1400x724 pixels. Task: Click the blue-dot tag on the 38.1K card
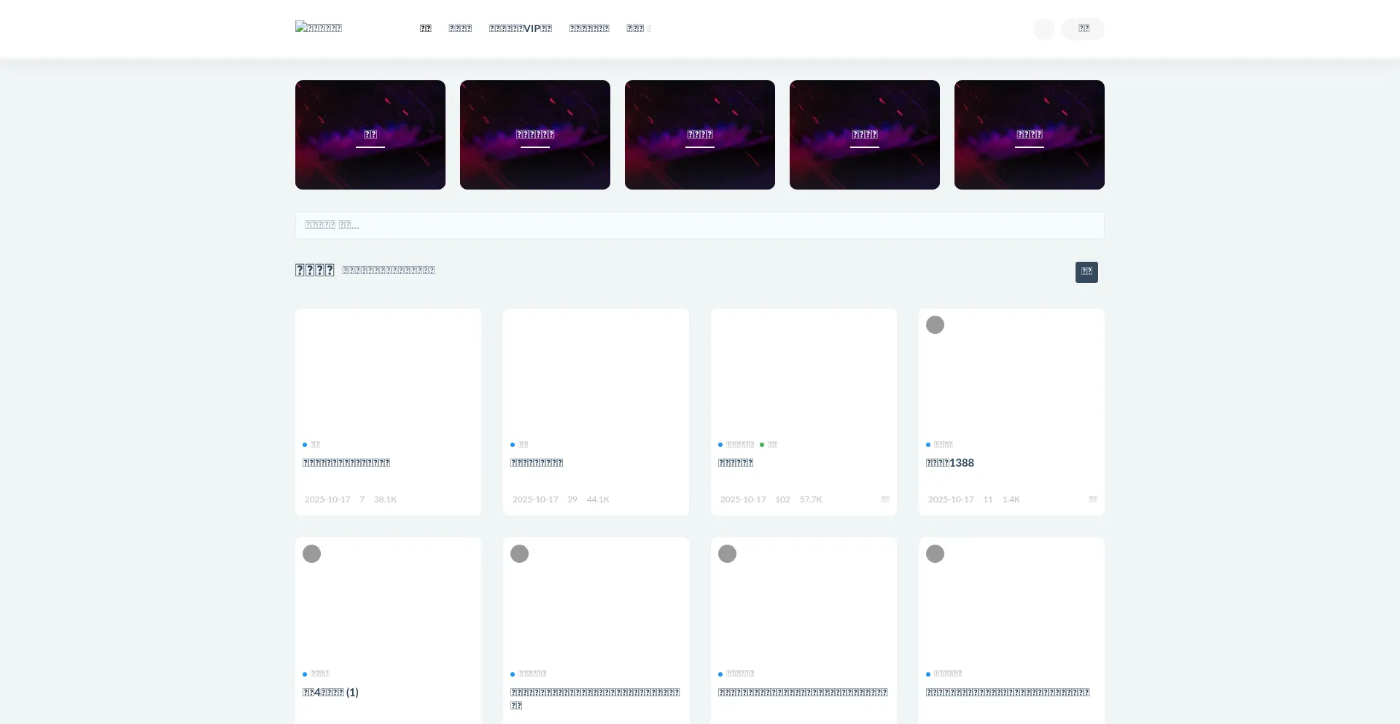(x=311, y=445)
